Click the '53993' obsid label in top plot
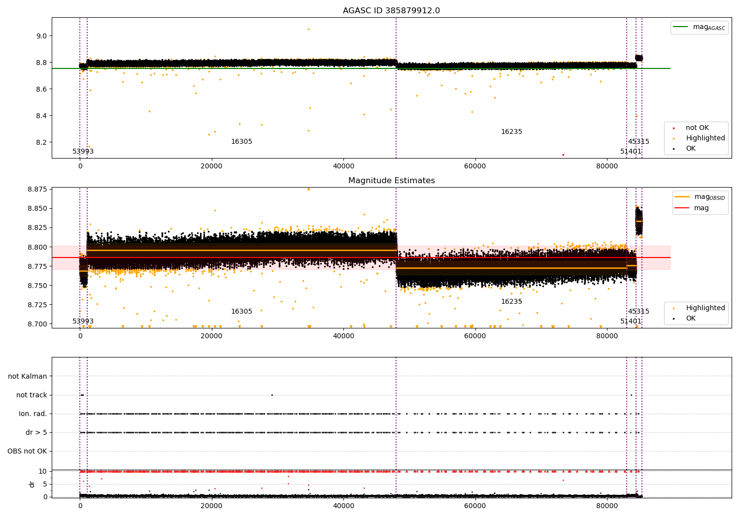Screen dimensions: 739x517 pos(83,152)
